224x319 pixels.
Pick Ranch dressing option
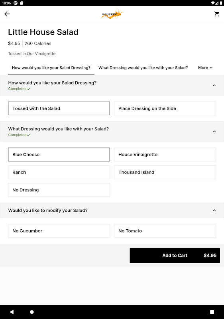pyautogui.click(x=59, y=172)
